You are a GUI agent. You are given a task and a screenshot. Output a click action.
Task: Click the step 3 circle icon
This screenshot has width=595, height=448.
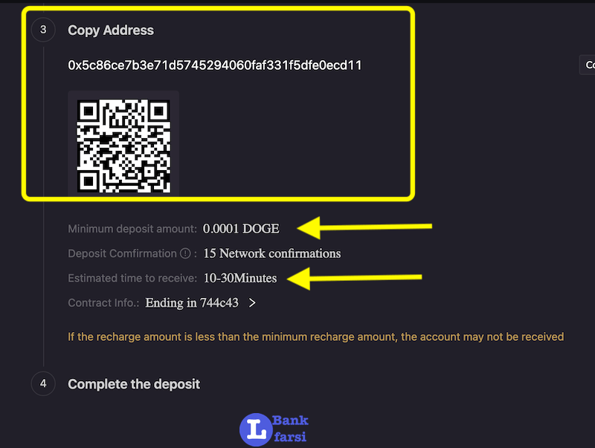point(43,30)
